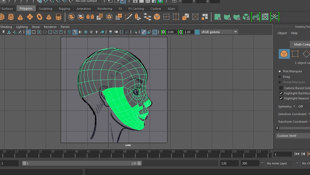The height and width of the screenshot is (175, 310).
Task: Uncheck Highlight Backfaces option
Action: (x=281, y=93)
